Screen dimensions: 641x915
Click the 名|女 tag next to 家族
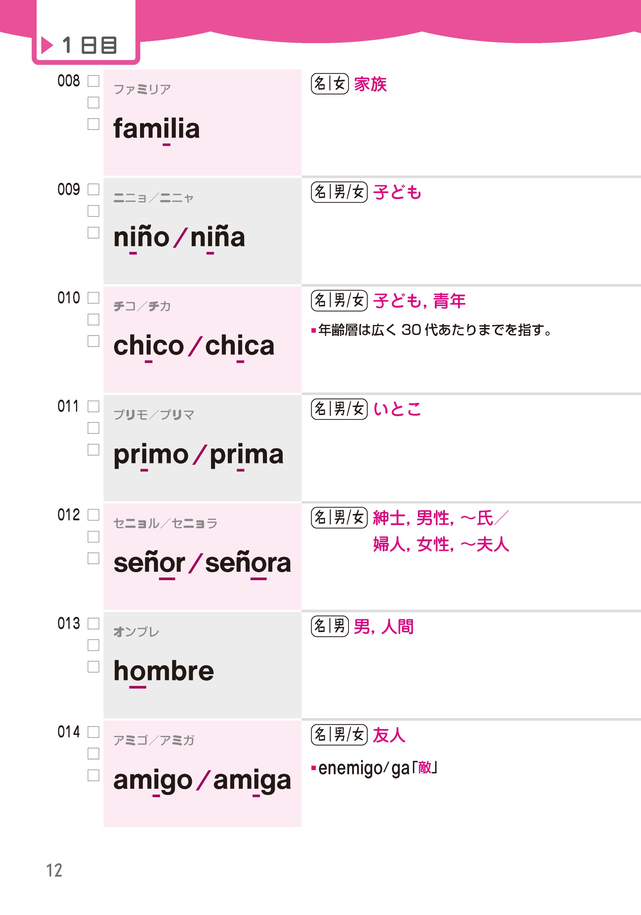[330, 84]
